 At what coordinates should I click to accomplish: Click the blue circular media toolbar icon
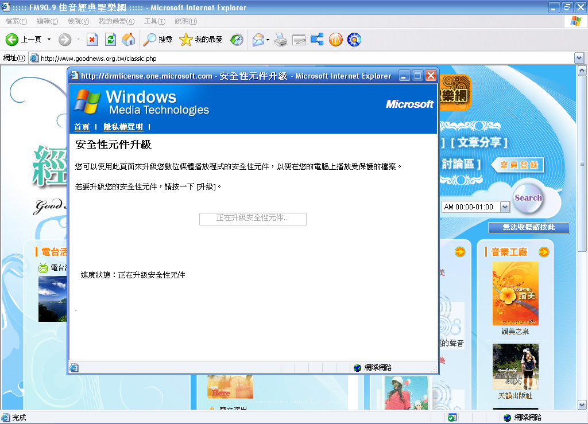tap(354, 40)
